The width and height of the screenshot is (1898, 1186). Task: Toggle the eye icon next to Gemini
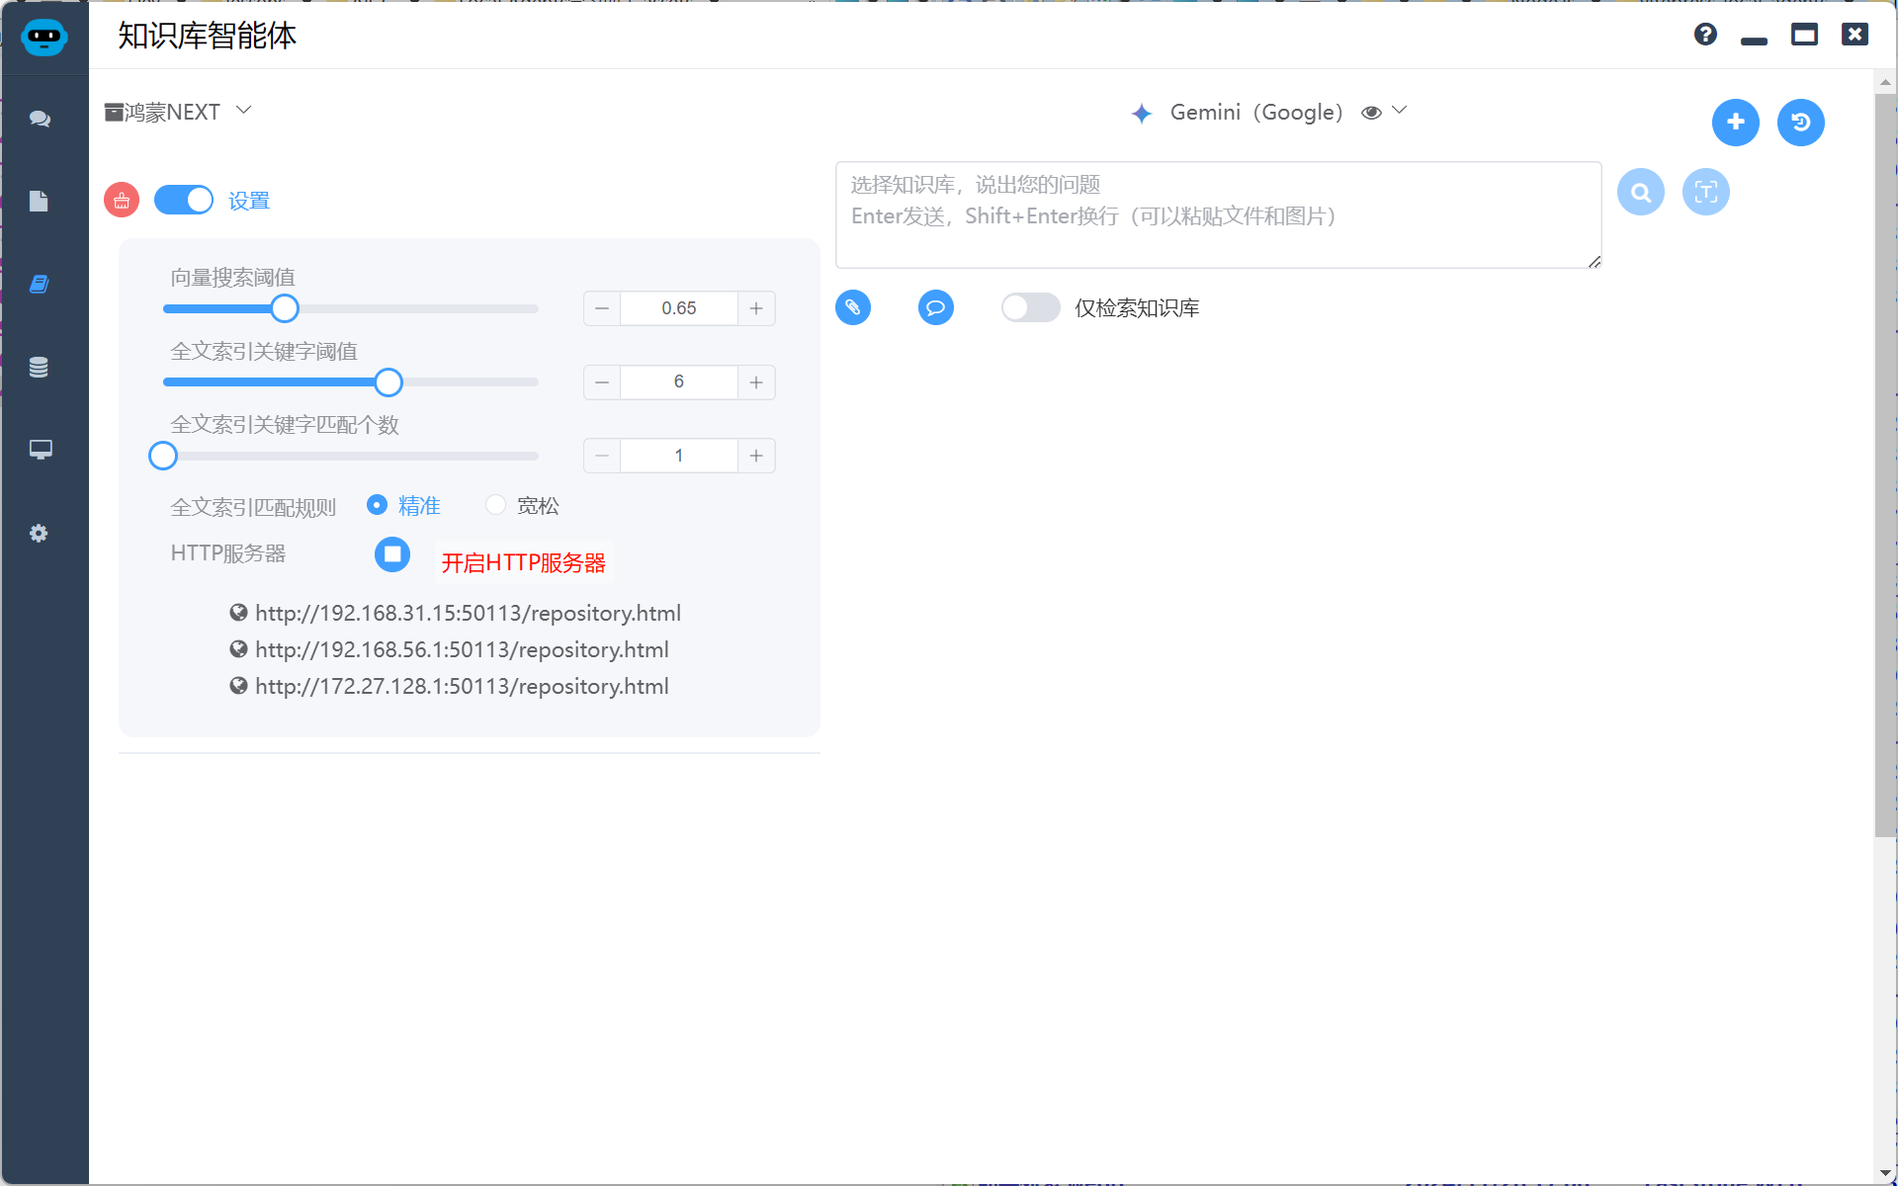tap(1371, 113)
